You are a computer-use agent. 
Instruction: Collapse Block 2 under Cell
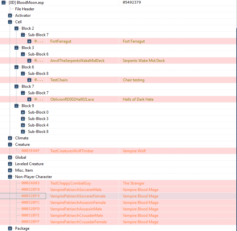point(16,28)
